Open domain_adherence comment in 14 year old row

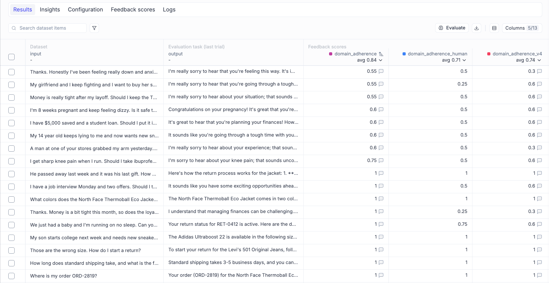[381, 135]
